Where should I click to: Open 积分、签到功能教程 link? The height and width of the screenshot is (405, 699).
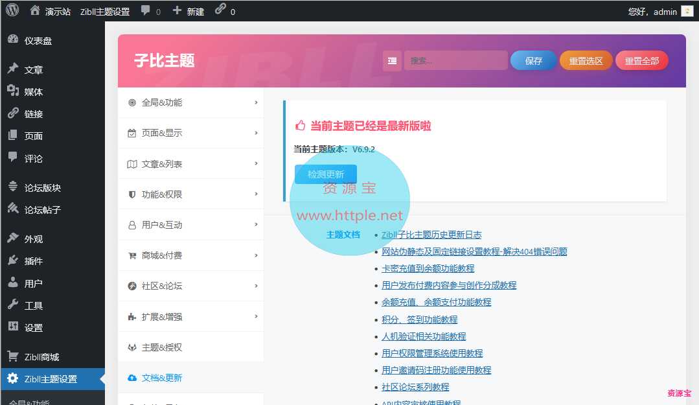[x=420, y=320]
